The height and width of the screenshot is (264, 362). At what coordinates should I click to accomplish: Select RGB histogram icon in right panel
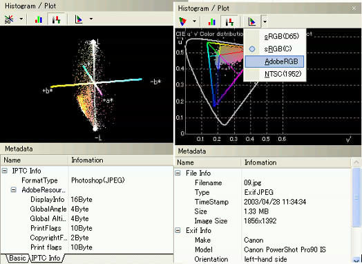point(211,22)
